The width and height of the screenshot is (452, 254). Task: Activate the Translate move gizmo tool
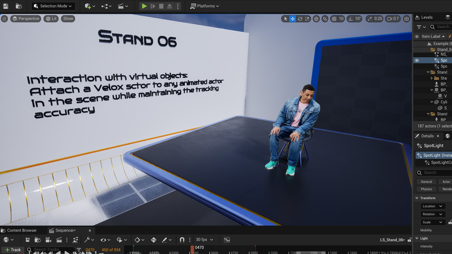(x=293, y=19)
